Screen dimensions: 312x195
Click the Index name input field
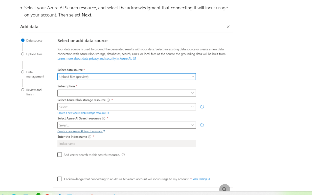click(126, 143)
